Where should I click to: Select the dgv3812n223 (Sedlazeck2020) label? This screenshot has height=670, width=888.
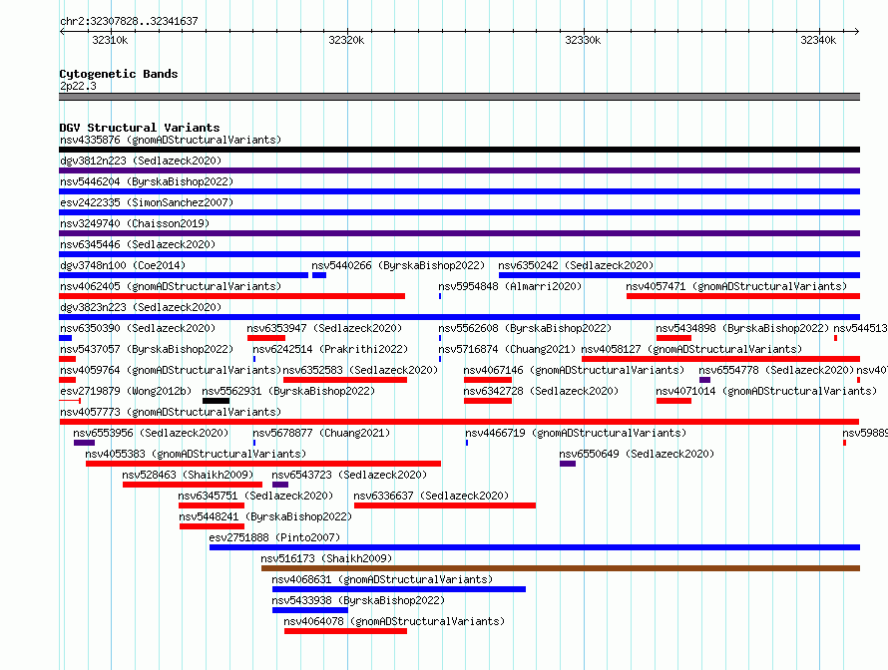coord(141,161)
